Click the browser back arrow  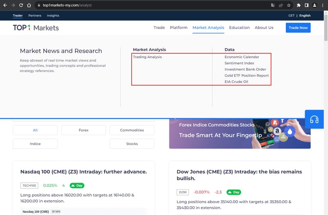[x=5, y=5]
